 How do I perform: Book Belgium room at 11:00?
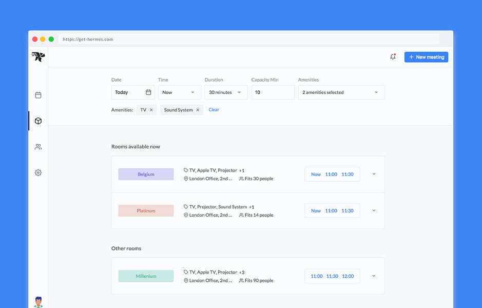331,175
